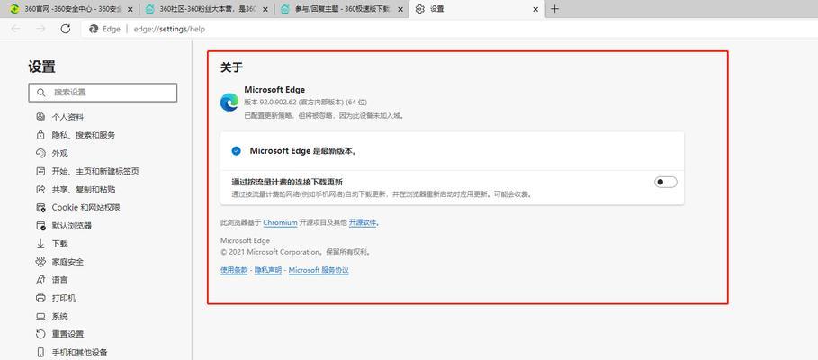Click the © 2021 Microsoft Corporation copyright text
Screen dimensions: 818x360
click(x=296, y=252)
